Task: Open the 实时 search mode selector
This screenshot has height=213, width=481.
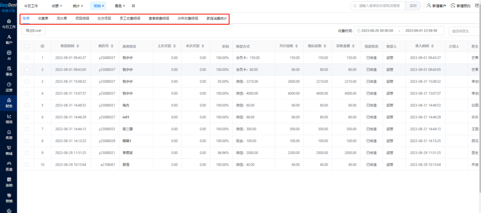Action: point(413,6)
